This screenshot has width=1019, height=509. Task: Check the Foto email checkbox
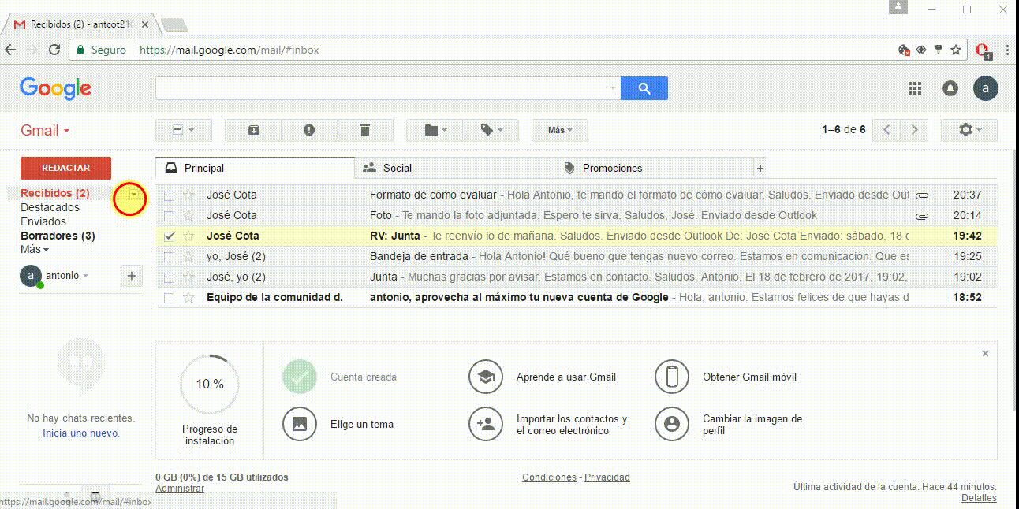tap(169, 215)
